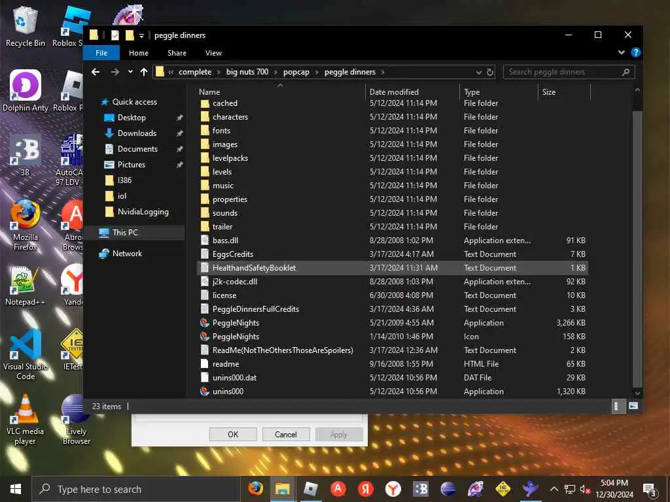Go up one folder level arrow
The height and width of the screenshot is (502, 670).
(x=144, y=72)
